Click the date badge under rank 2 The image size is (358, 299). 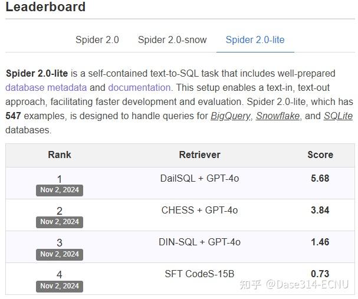[60, 222]
